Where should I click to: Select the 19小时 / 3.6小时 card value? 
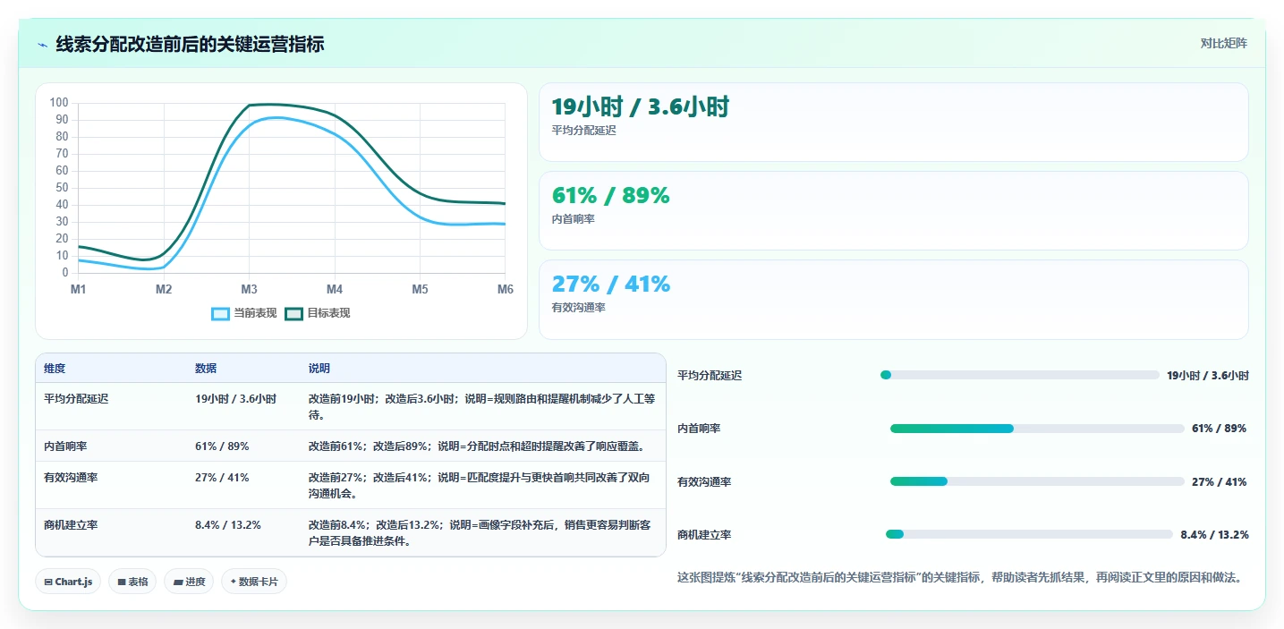(x=641, y=107)
